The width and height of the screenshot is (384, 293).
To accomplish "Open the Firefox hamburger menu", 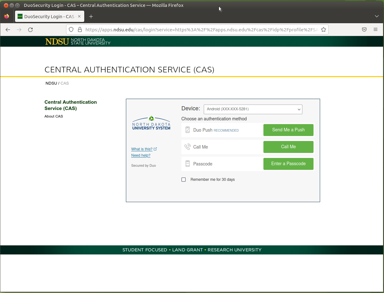I will point(376,29).
